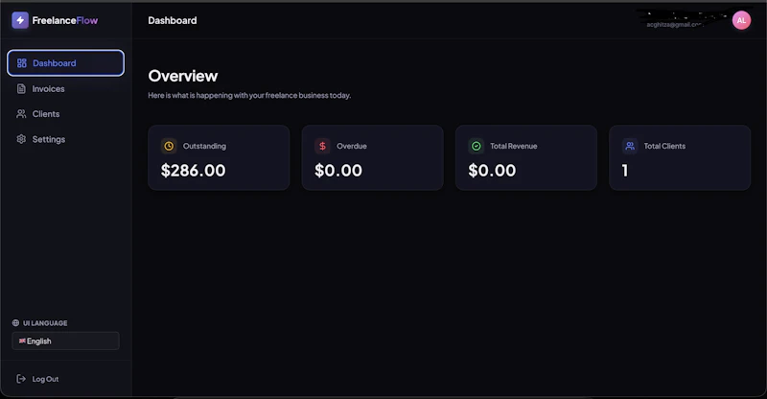767x399 pixels.
Task: Open the Clients section
Action: (x=65, y=113)
